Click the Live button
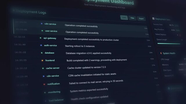Image resolution: width=186 pixels, height=104 pixels. click(124, 17)
